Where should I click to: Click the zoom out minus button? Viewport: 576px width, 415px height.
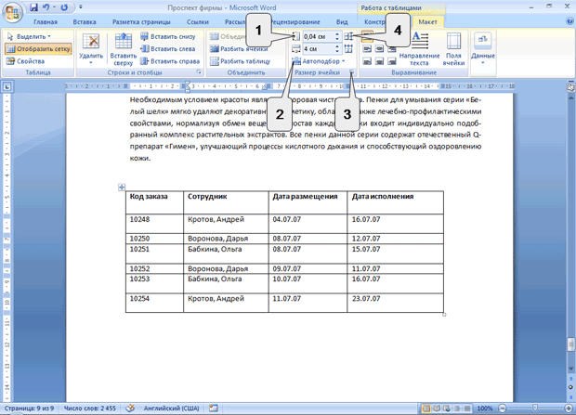pyautogui.click(x=503, y=409)
